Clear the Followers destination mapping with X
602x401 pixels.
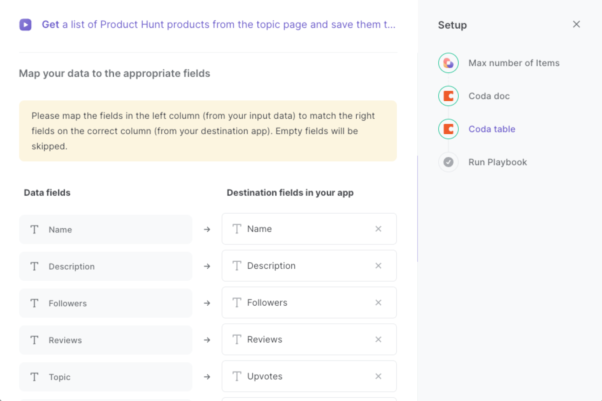coord(379,302)
